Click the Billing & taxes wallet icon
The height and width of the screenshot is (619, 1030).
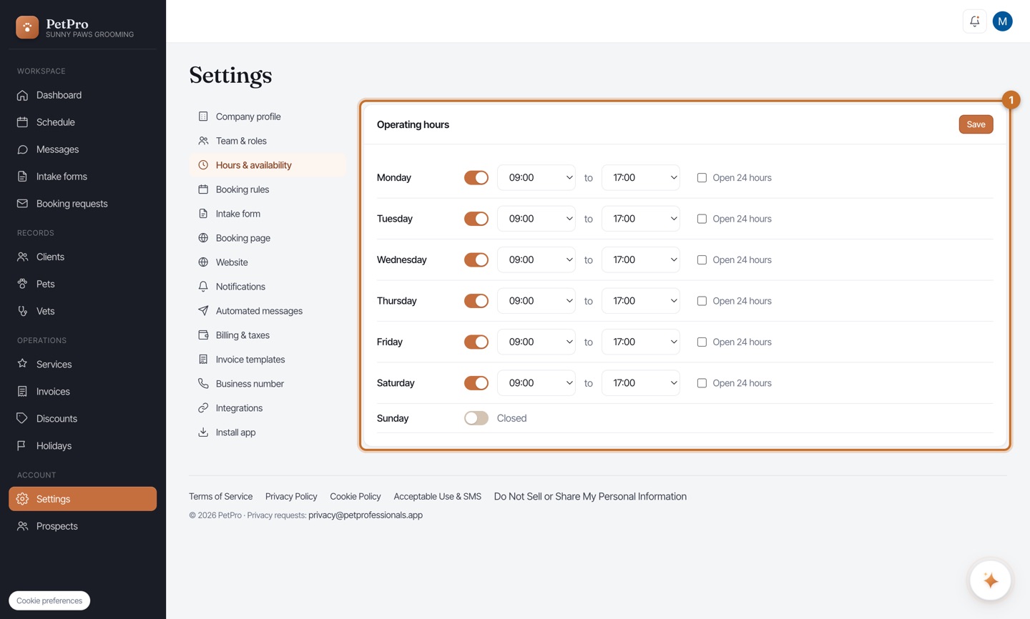(203, 335)
